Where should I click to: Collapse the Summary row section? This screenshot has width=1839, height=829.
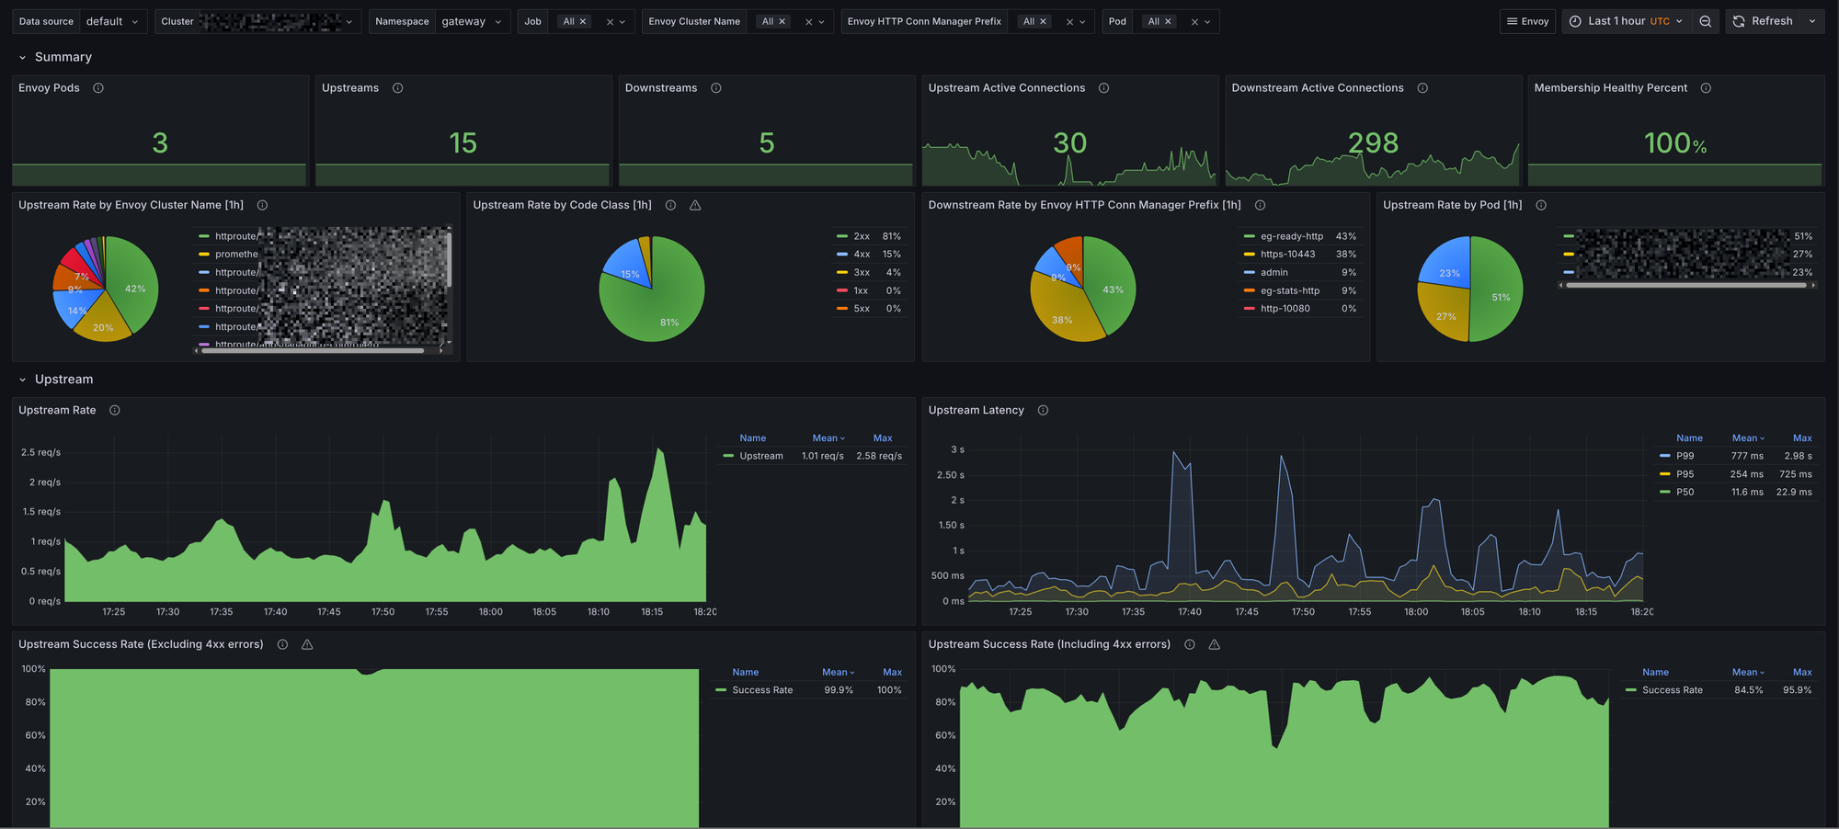(x=23, y=57)
